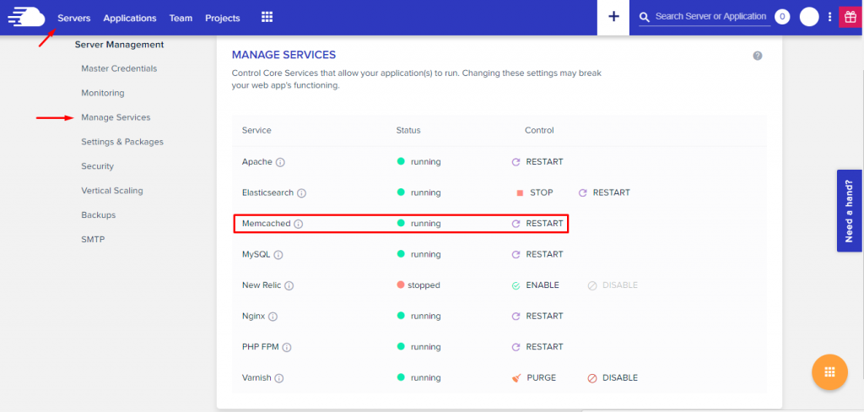Open the user avatar profile
This screenshot has height=412, width=864.
(x=809, y=17)
